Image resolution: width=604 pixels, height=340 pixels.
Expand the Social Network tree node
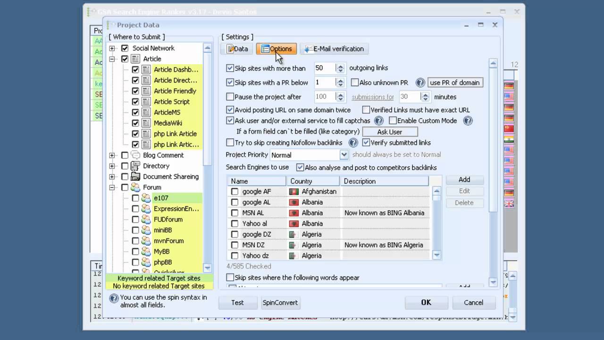(112, 48)
